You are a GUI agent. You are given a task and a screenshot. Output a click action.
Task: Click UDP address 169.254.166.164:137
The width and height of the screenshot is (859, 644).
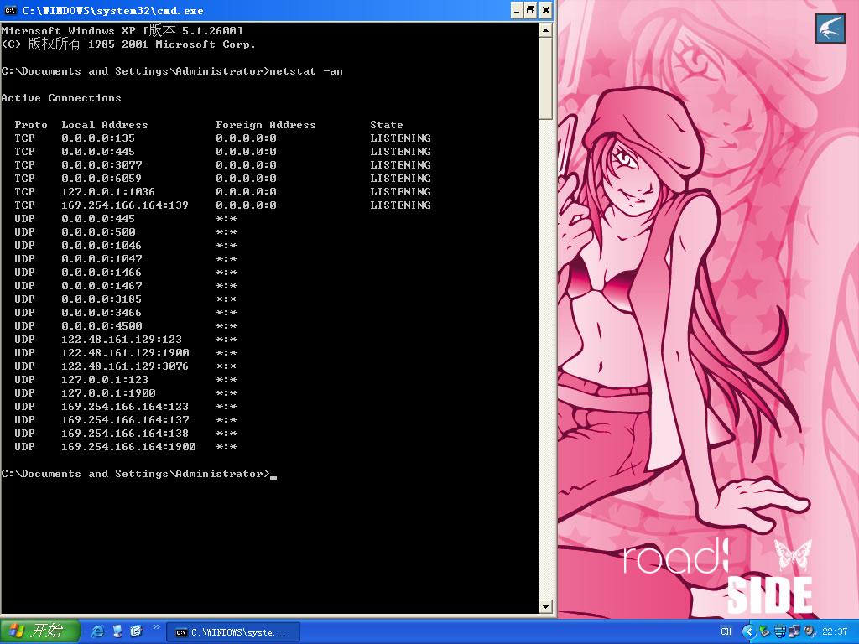tap(126, 420)
